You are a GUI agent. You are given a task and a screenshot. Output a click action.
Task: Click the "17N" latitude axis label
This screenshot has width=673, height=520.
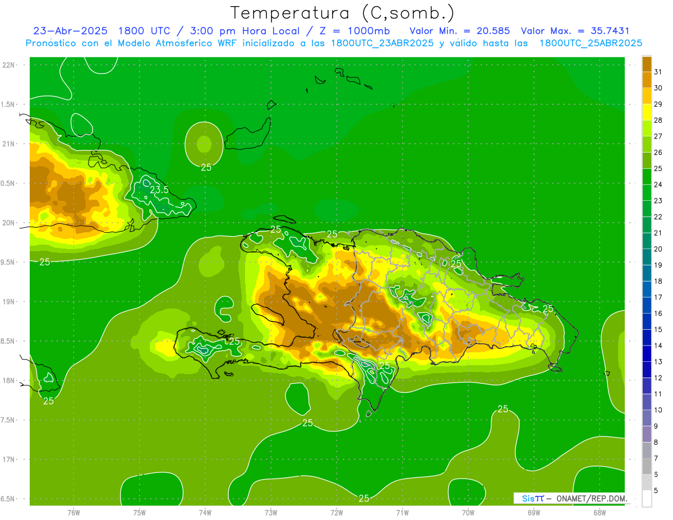point(9,459)
